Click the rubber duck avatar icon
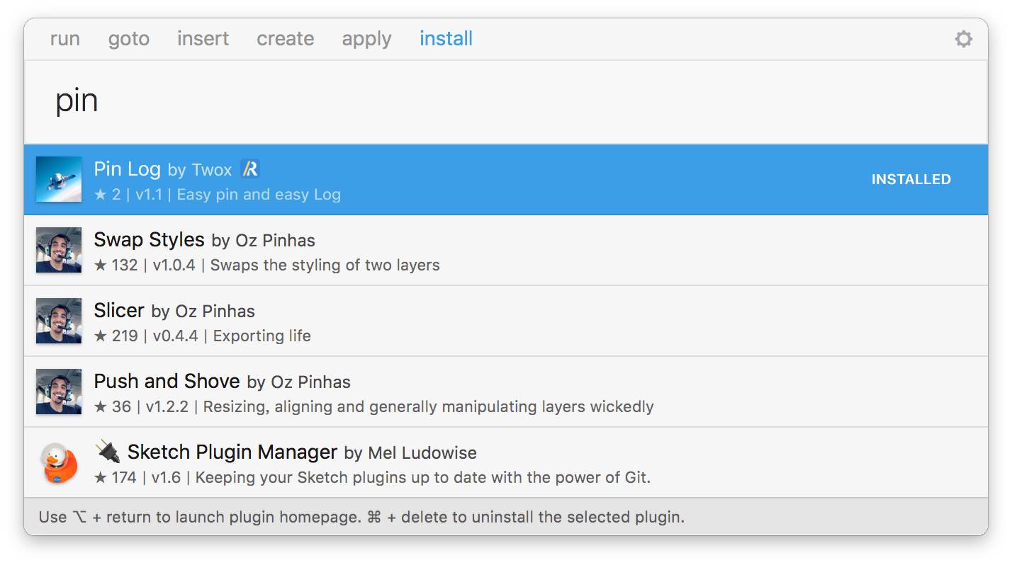Image resolution: width=1012 pixels, height=565 pixels. [59, 462]
